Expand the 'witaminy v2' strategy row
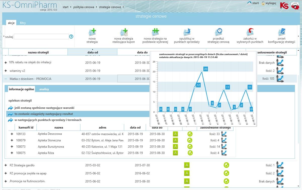The width and height of the screenshot is (302, 190). coord(6,71)
